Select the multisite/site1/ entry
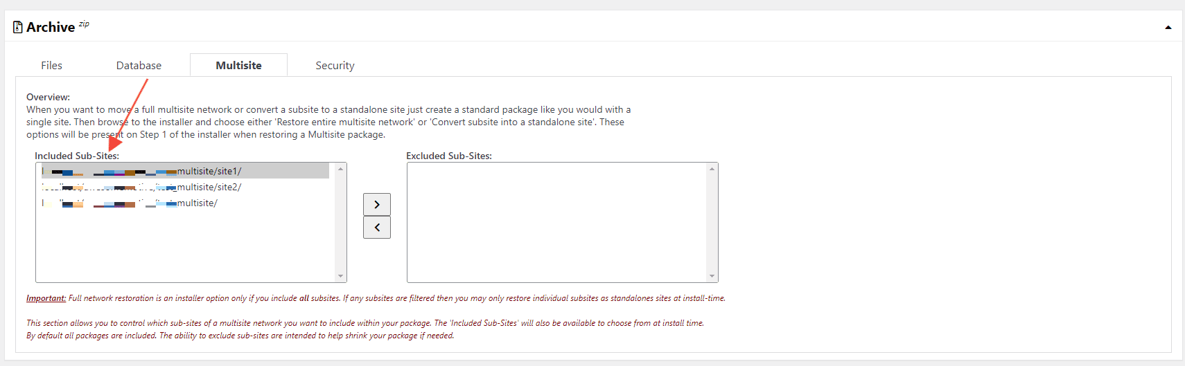This screenshot has width=1185, height=366. click(x=185, y=171)
